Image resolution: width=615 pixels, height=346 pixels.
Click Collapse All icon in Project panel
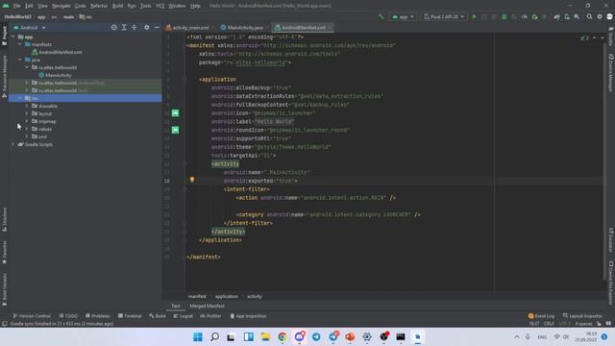click(135, 28)
